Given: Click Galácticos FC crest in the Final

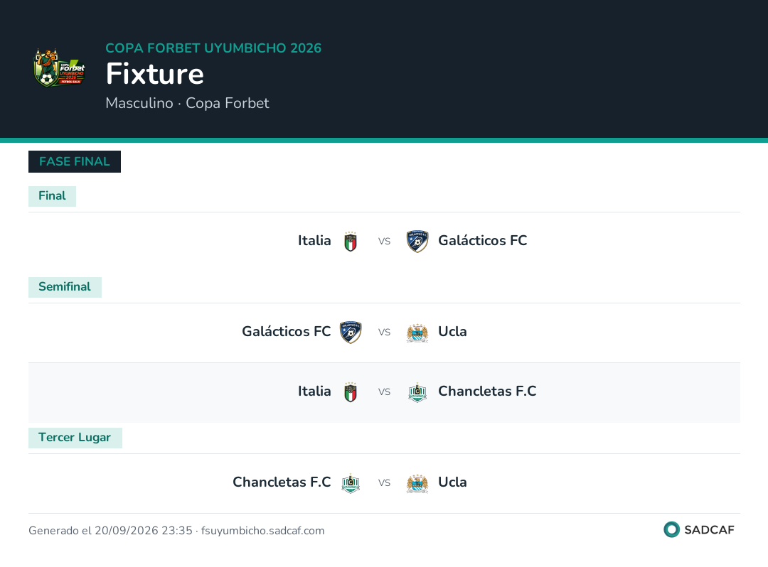Looking at the screenshot, I should [417, 241].
